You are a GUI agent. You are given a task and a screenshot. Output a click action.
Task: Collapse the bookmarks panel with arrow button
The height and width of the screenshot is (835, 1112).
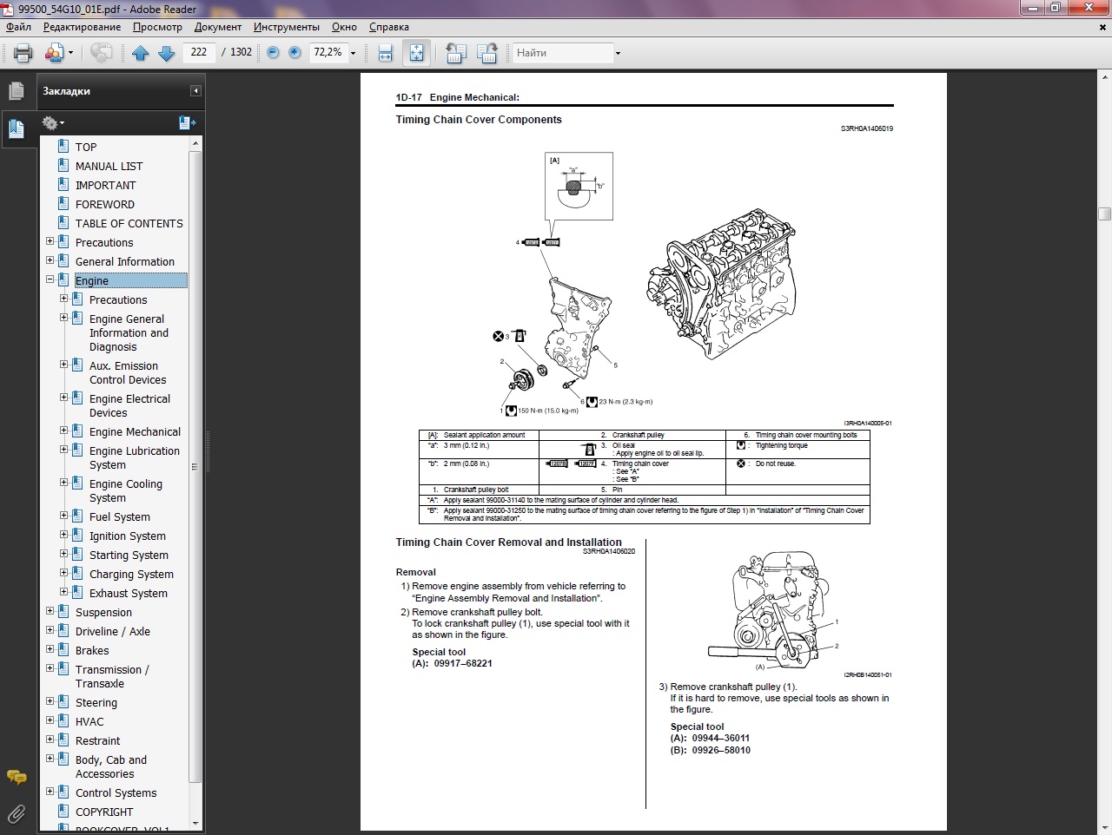(196, 91)
